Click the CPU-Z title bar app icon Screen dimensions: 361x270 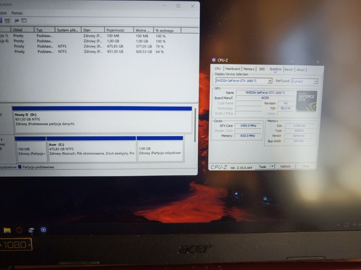tap(214, 60)
